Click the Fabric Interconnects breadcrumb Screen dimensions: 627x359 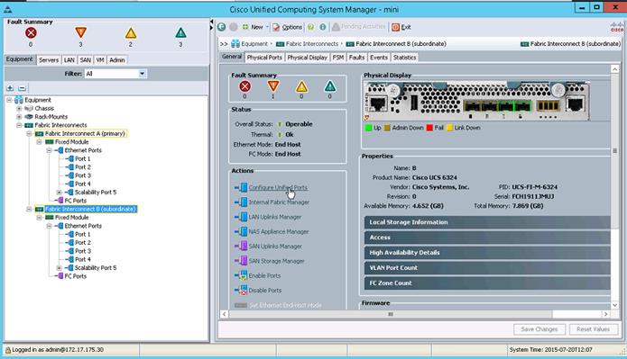pos(312,44)
